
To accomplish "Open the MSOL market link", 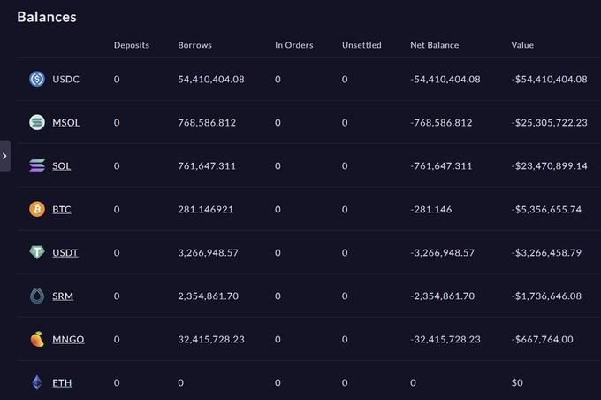I will click(66, 123).
